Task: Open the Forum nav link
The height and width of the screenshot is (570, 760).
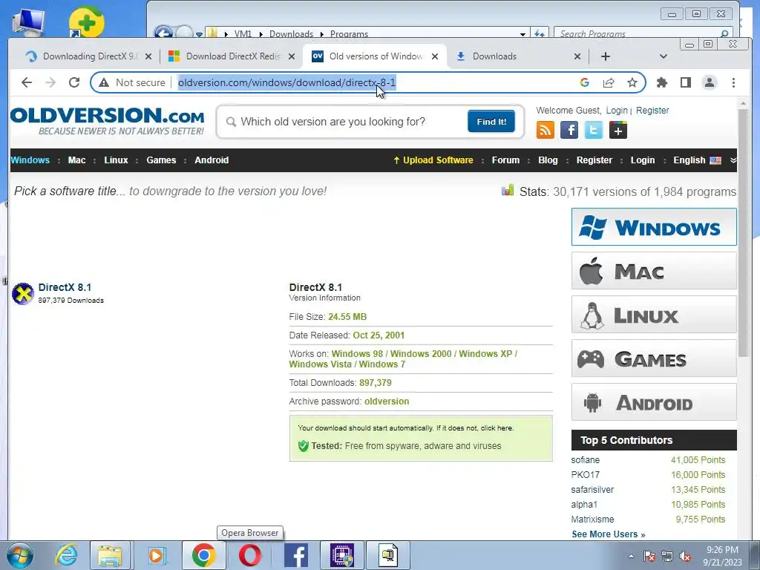Action: pos(505,160)
